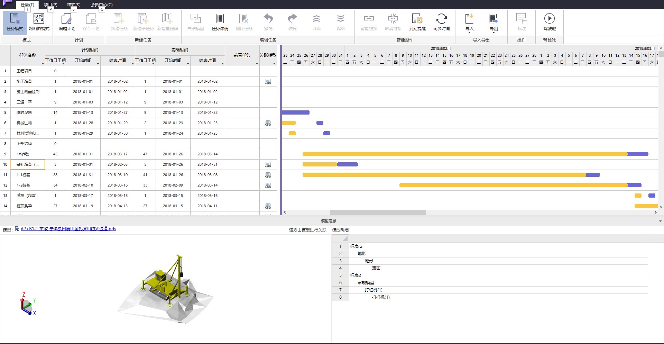Select 标高 2 in model detail row 1

(356, 246)
